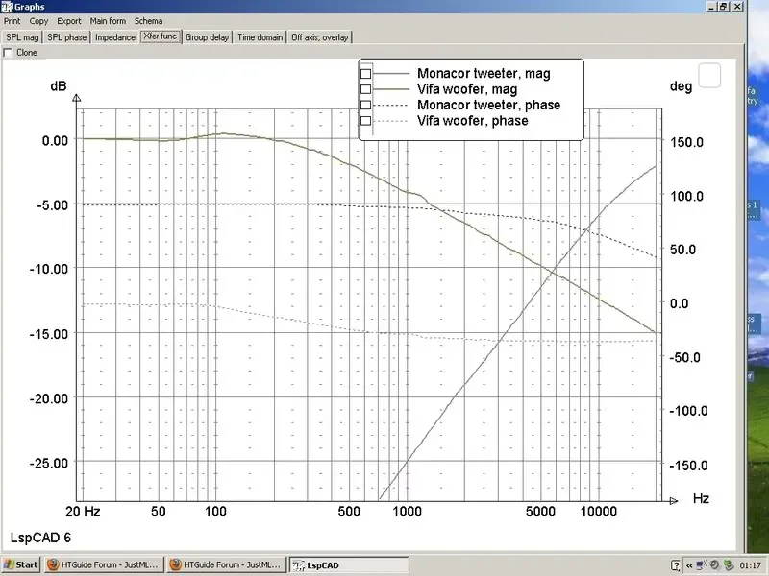Screen dimensions: 769x576
Task: Open the Firefox icon in first taskbar item
Action: click(x=53, y=564)
